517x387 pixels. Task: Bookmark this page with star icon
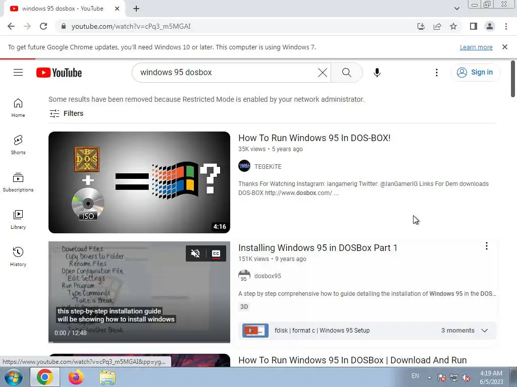point(453,26)
